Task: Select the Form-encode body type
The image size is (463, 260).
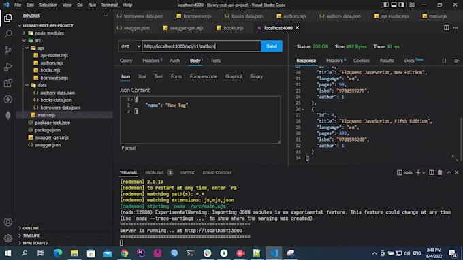Action: pyautogui.click(x=204, y=76)
